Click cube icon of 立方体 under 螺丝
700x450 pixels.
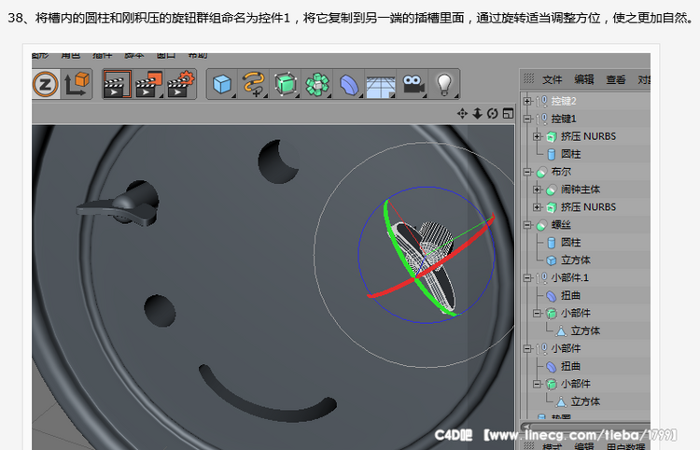[x=552, y=260]
